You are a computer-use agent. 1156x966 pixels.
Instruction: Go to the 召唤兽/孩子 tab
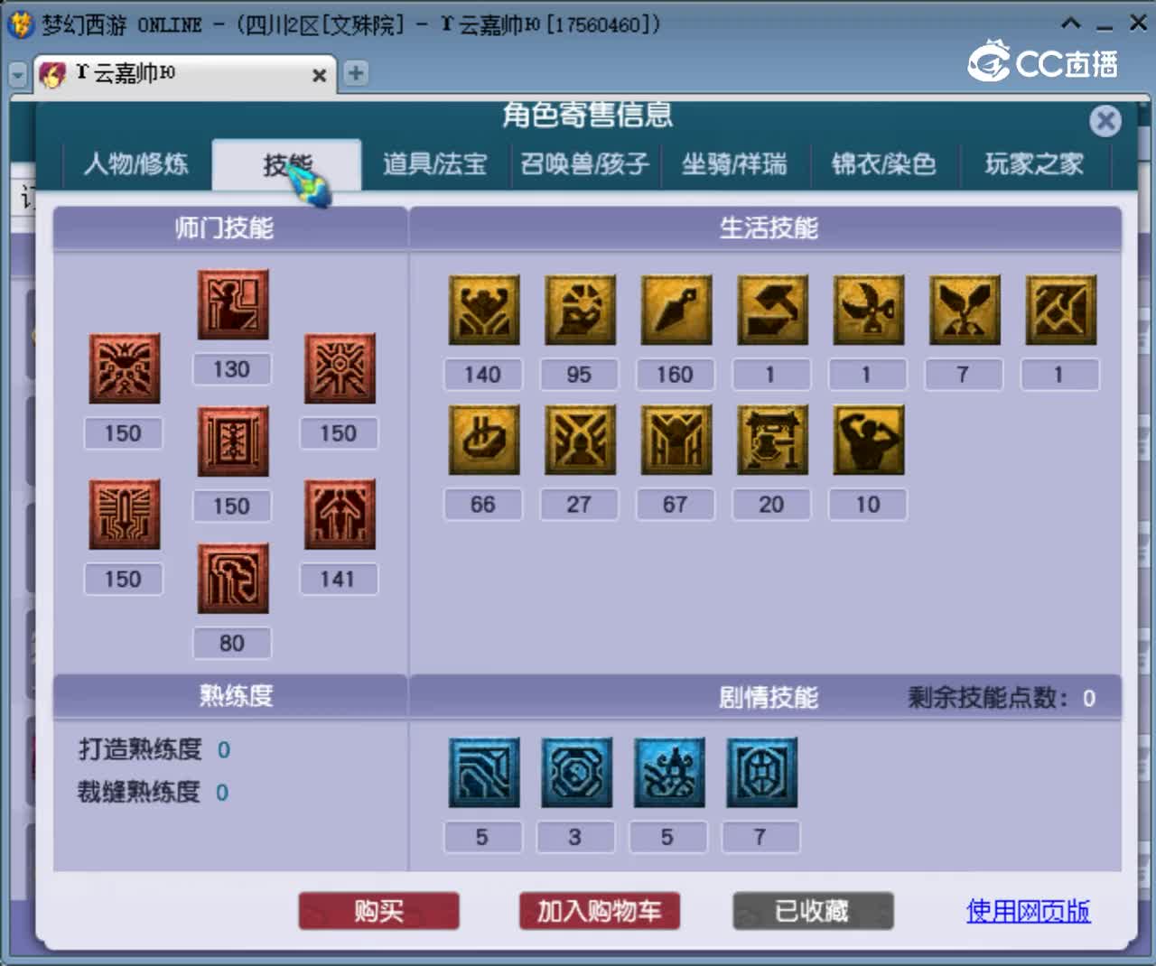585,164
